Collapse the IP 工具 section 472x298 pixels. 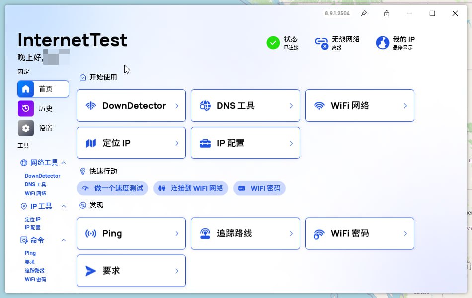[63, 205]
